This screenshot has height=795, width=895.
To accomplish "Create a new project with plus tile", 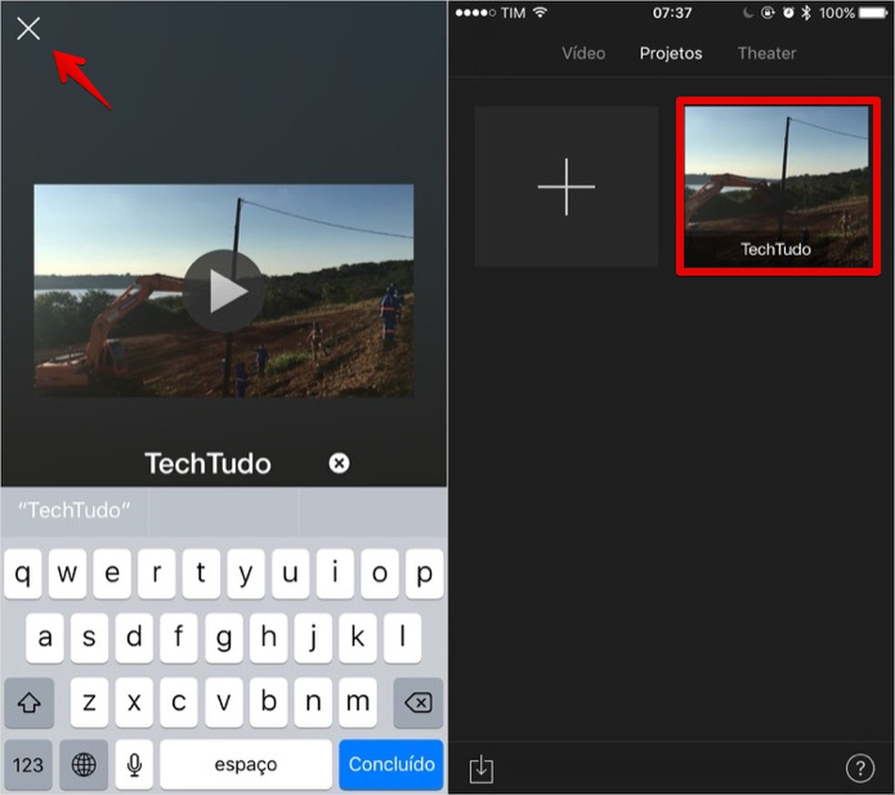I will click(567, 186).
